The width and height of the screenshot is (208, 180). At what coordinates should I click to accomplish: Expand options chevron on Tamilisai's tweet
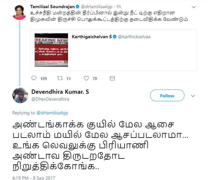(194, 7)
